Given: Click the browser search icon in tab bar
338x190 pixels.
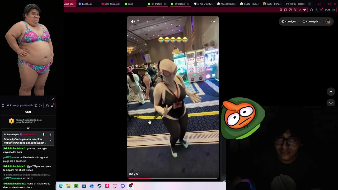Looking at the screenshot, I should 319,4.
